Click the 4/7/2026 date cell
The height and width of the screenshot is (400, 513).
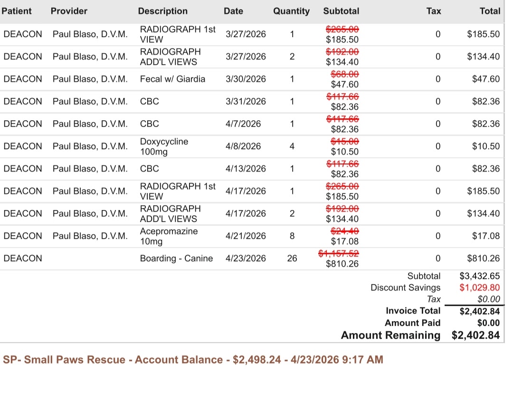click(x=243, y=124)
